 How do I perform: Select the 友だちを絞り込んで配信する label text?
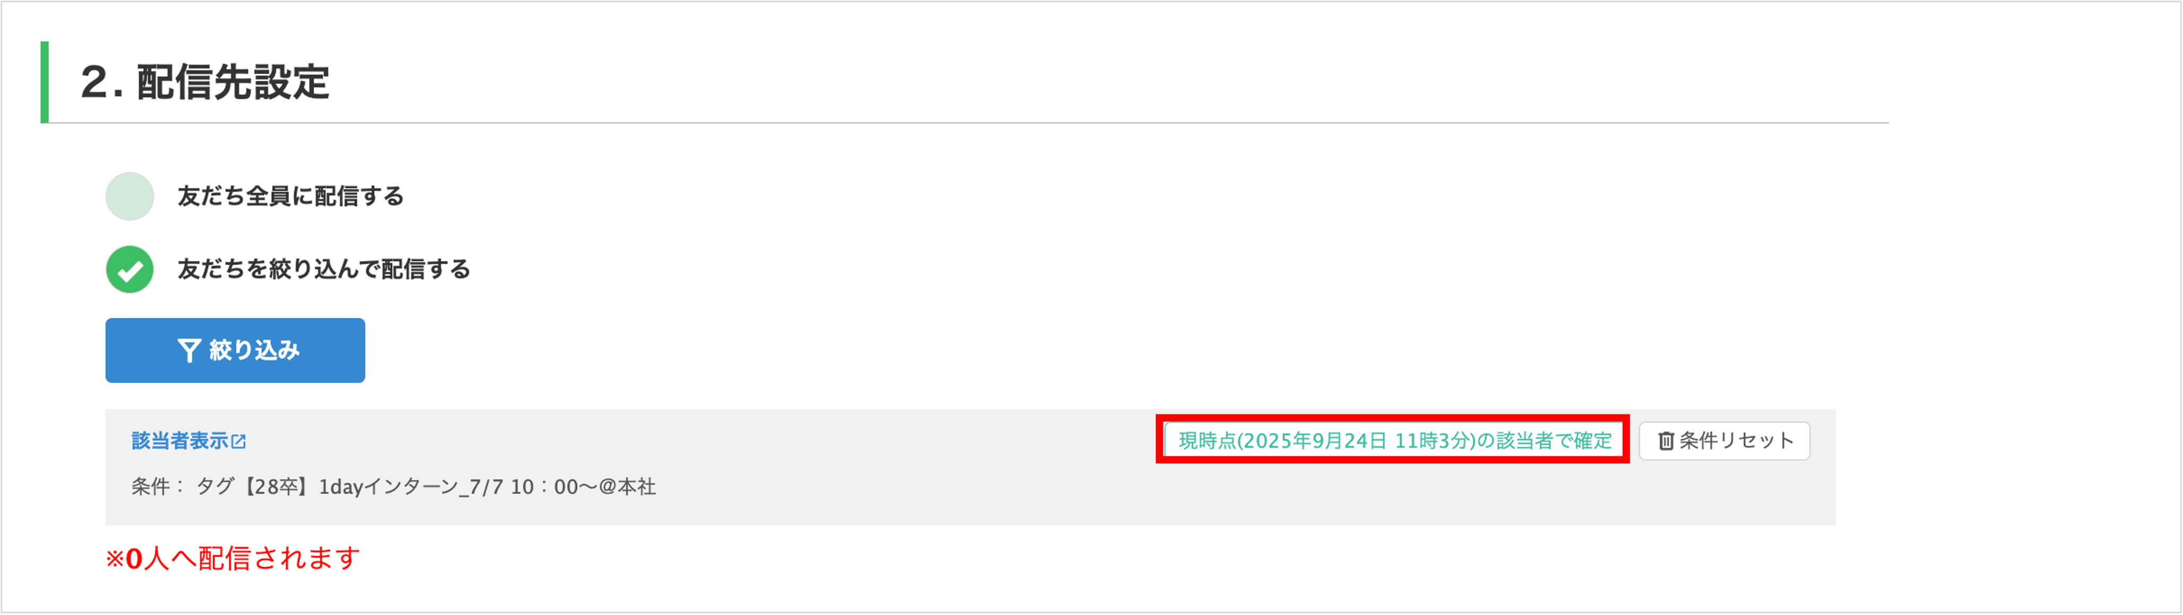(x=324, y=270)
